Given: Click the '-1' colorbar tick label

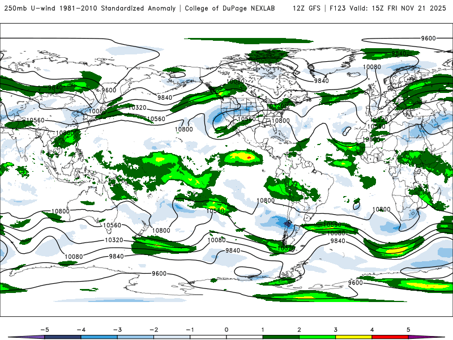Looking at the screenshot, I should tap(190, 330).
